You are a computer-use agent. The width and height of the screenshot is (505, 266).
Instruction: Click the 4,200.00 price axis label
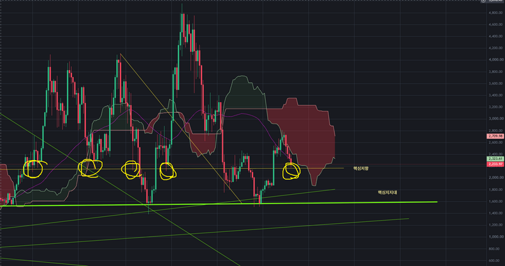(496, 48)
